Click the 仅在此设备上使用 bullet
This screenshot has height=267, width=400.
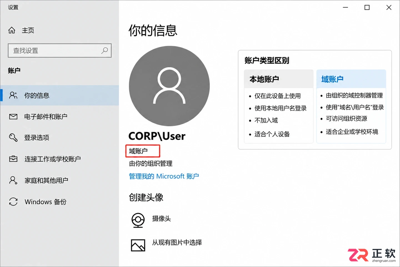click(277, 96)
